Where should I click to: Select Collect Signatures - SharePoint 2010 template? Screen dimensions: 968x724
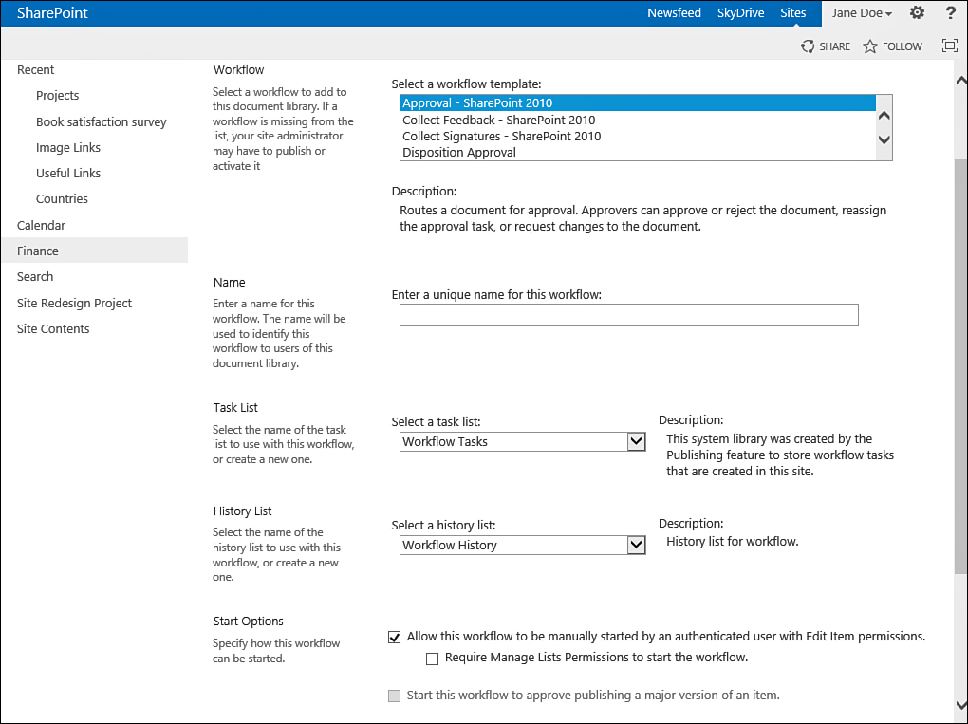pos(638,136)
